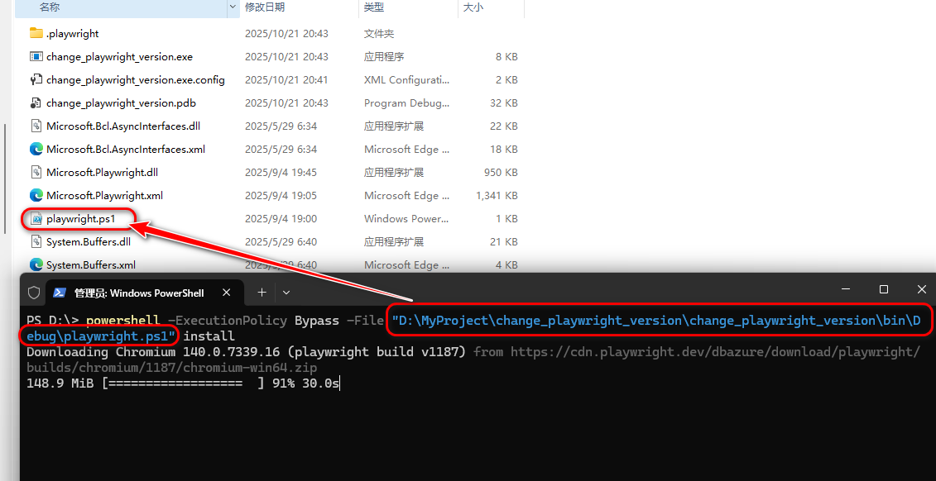Image resolution: width=936 pixels, height=481 pixels.
Task: Sort by the 大小 column header
Action: click(473, 7)
